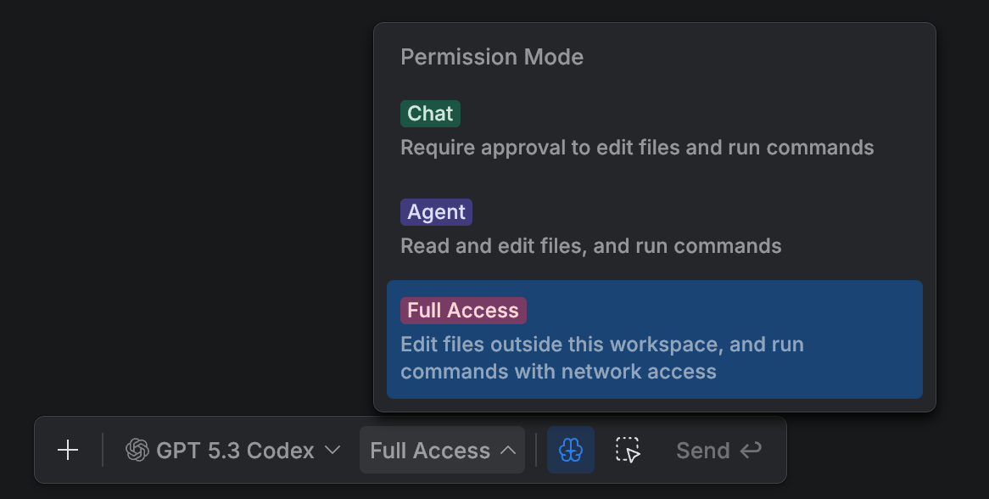Screen dimensions: 989x499
Task: Activate the dashed selection capture tool
Action: coord(629,451)
